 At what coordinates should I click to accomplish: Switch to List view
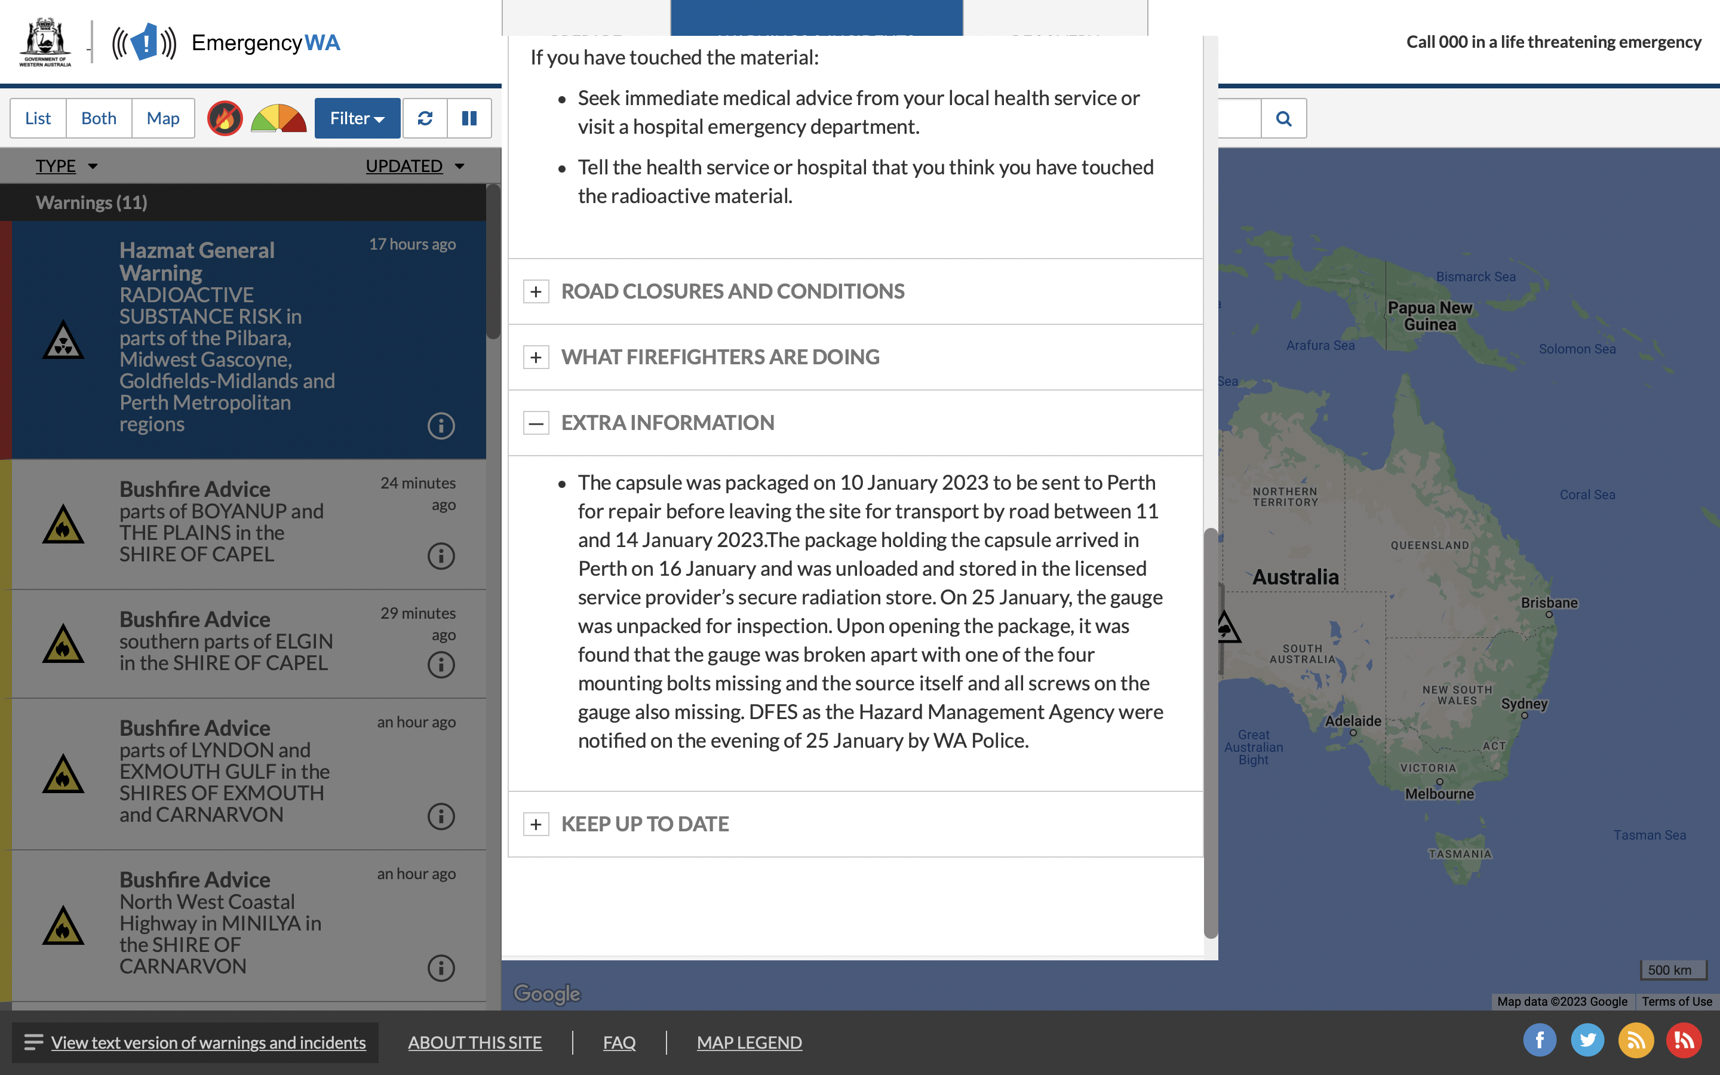point(38,118)
